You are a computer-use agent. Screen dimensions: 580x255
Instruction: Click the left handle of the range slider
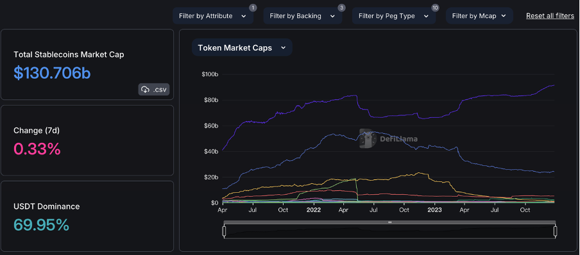click(224, 231)
